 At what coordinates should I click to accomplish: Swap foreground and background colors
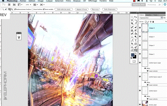click(136, 54)
